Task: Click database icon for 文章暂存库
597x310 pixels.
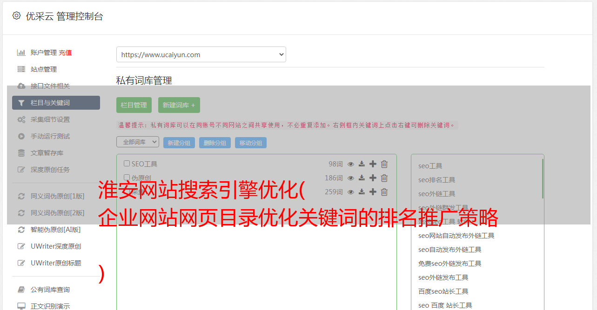Action: 21,153
